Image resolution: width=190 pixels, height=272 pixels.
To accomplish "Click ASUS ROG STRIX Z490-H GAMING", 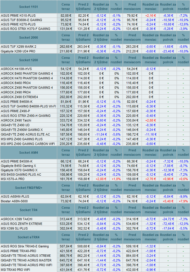I will [x=26, y=116].
